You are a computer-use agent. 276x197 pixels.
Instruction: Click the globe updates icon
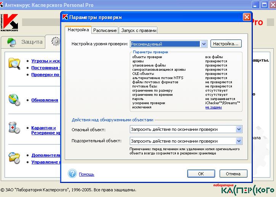(x=14, y=100)
